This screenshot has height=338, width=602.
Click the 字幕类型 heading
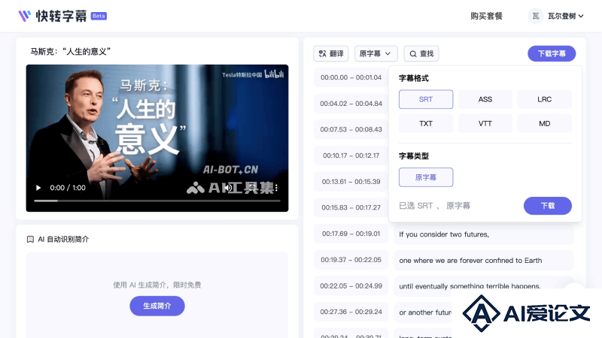click(413, 156)
